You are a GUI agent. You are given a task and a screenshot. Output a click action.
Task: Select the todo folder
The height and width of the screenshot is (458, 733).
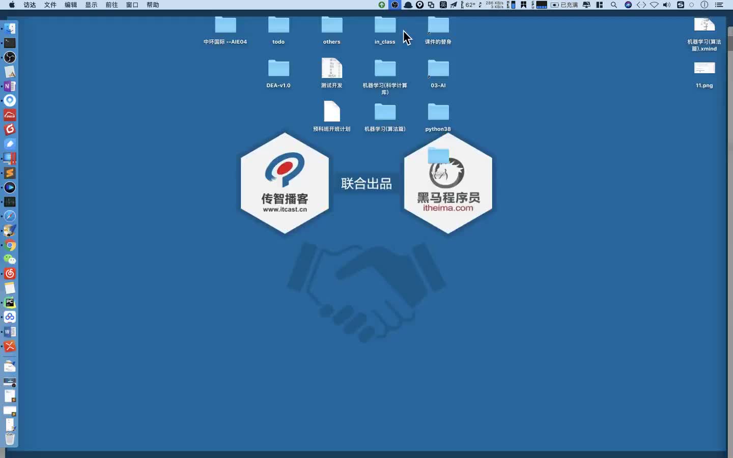point(278,31)
